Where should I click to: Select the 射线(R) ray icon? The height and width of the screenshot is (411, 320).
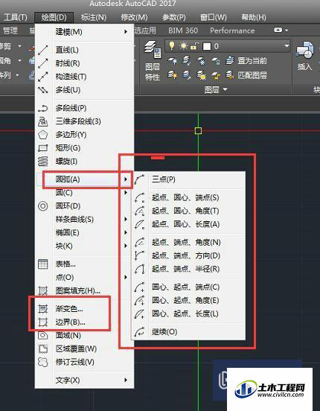click(x=42, y=63)
